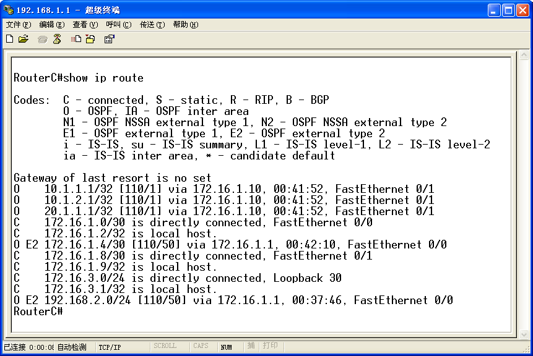Click the O E2 192.168.2.0/24 route line
This screenshot has height=356, width=533.
(233, 300)
